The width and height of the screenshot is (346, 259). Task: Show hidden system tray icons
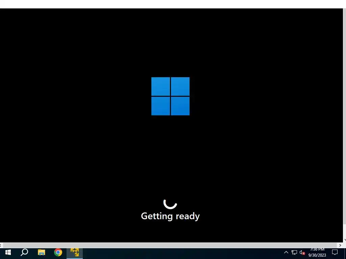pos(286,252)
